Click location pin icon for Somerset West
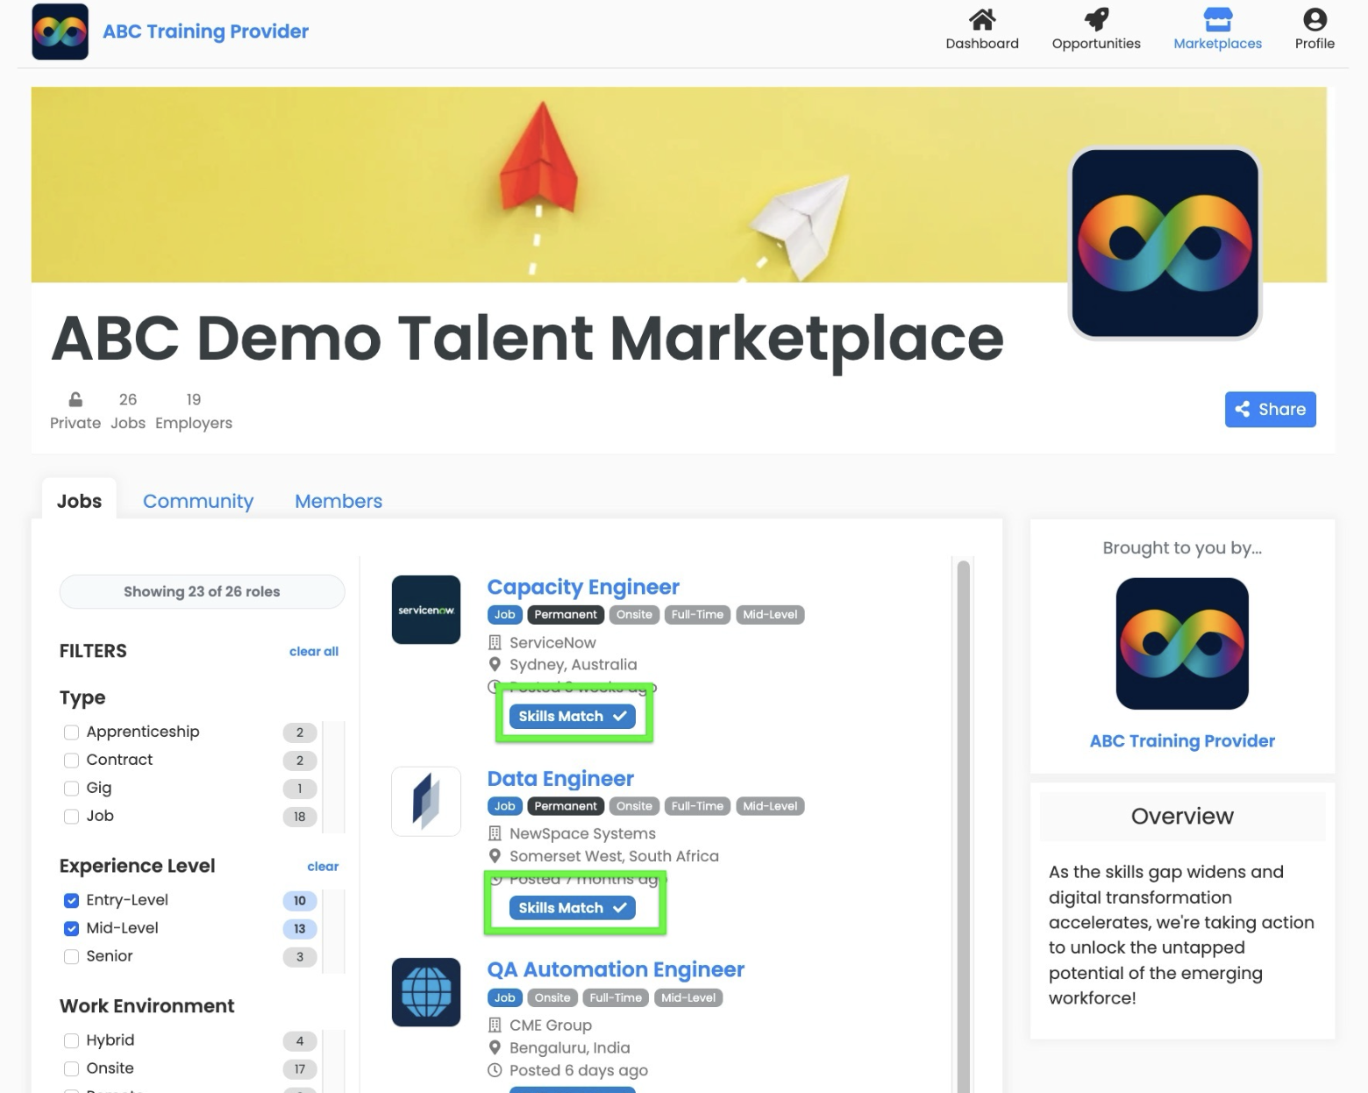Image resolution: width=1368 pixels, height=1093 pixels. [x=495, y=856]
